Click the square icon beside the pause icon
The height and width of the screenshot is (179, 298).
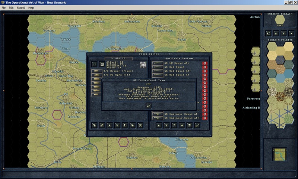tap(102, 64)
